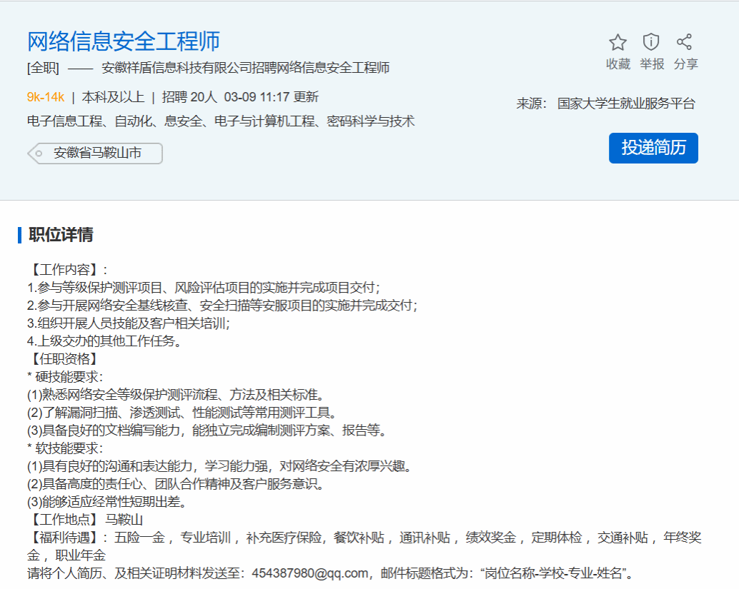Click the 安徽祥盾信息科技有限公司 recruitment subtitle
Screen dimensions: 739x589
click(x=245, y=69)
